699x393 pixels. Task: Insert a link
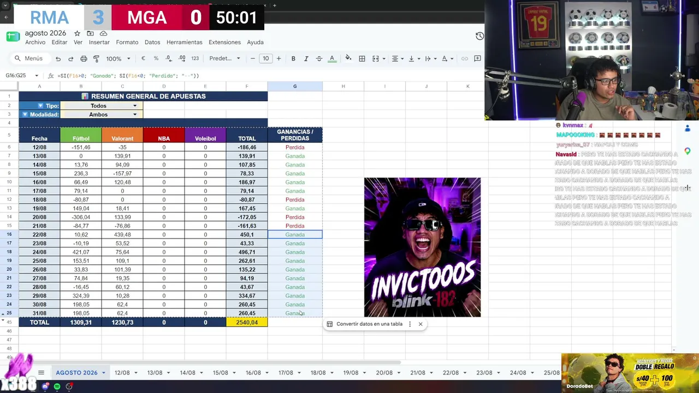tap(465, 59)
